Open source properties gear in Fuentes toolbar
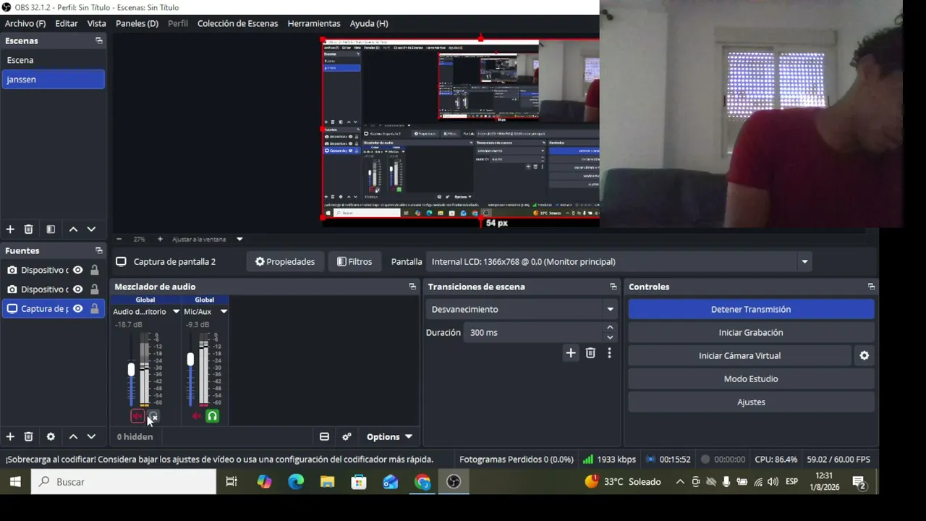 tap(51, 436)
